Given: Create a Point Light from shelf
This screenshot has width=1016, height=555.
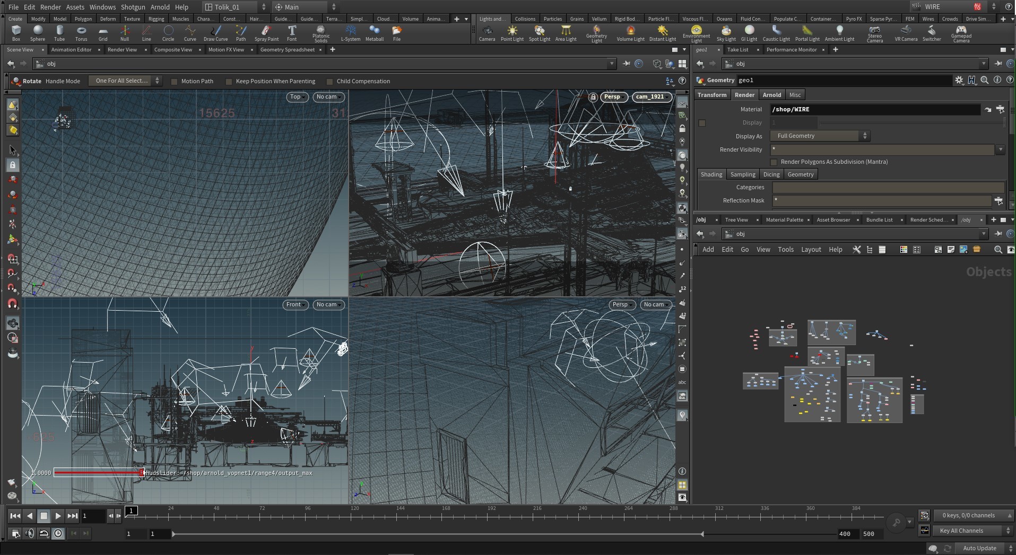Looking at the screenshot, I should (x=511, y=33).
